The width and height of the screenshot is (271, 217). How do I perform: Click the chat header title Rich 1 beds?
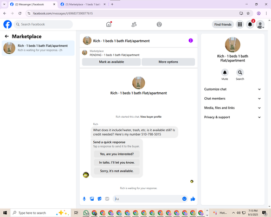pyautogui.click(x=121, y=41)
